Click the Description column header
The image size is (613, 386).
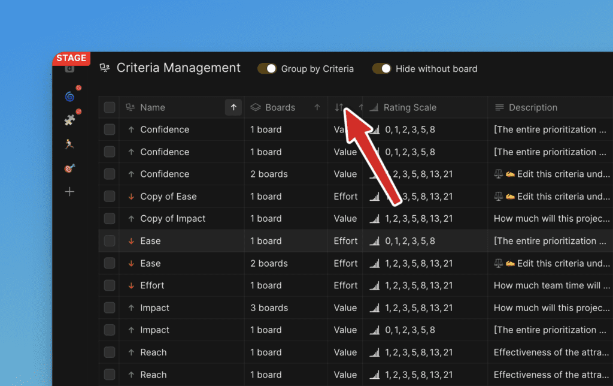[x=533, y=108]
